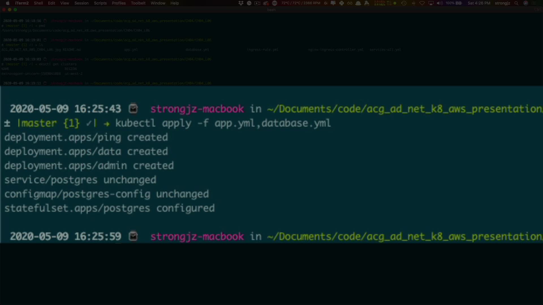
Task: Open the iTerm2 application menu
Action: 22,3
